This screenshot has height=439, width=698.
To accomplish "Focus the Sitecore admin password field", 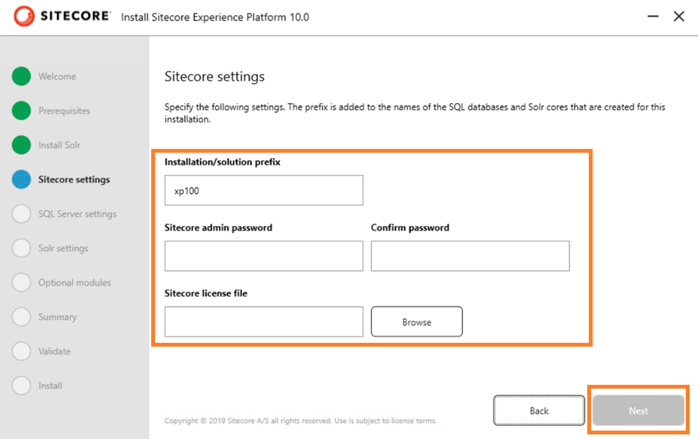I will pos(263,256).
